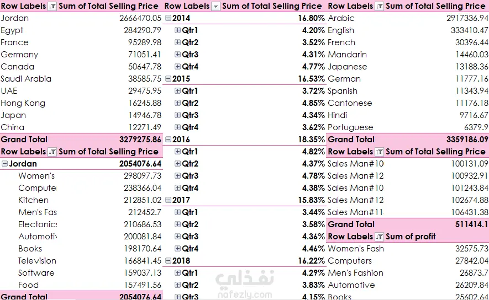This screenshot has height=300, width=489.
Task: Collapse the Jordan categories group
Action: tap(5, 164)
